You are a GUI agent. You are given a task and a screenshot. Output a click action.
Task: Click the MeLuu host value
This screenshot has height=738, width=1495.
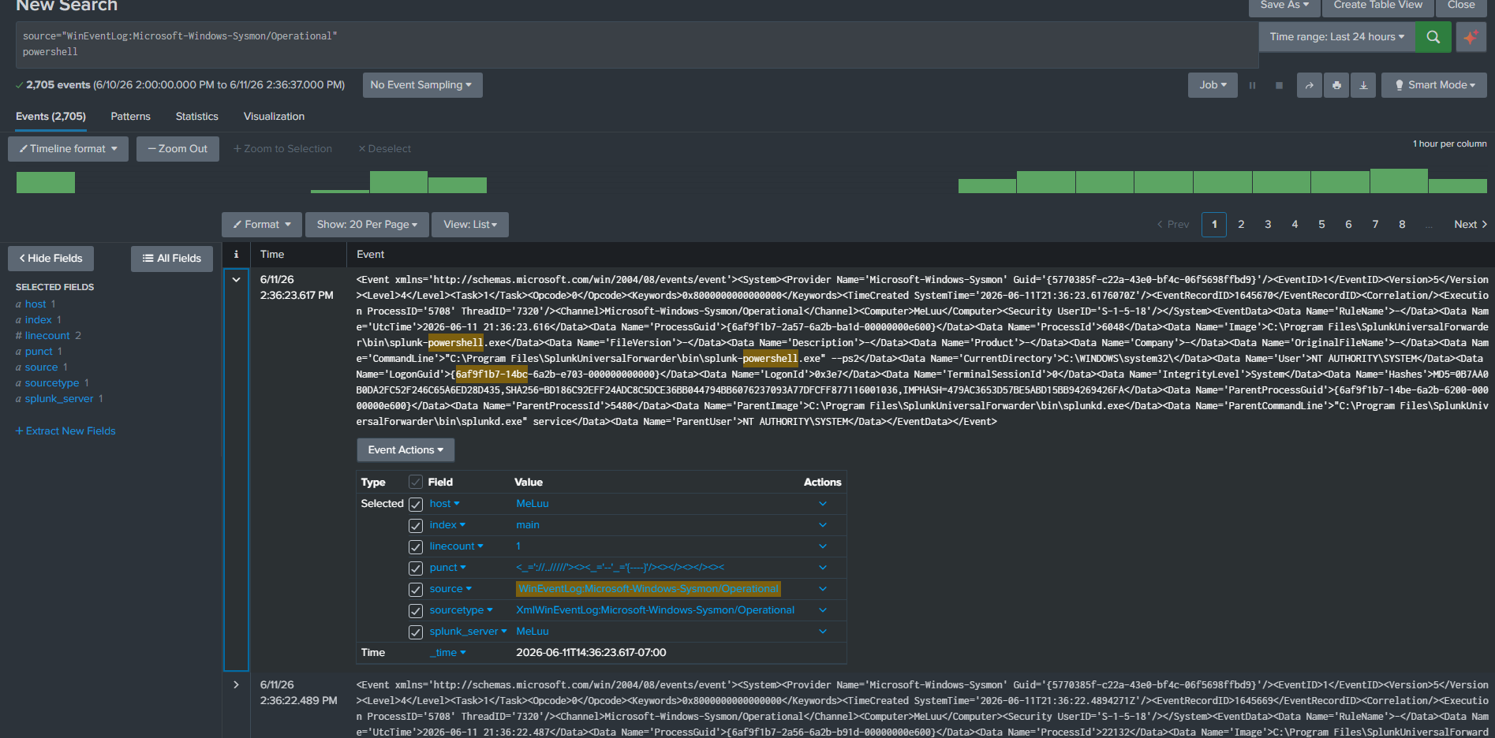(533, 504)
